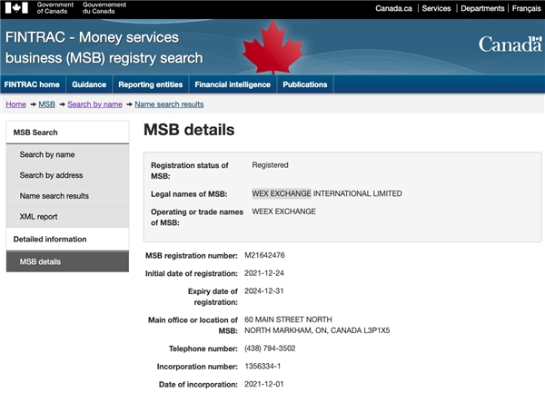The width and height of the screenshot is (545, 393).
Task: Open the Reporting entities menu
Action: tap(150, 84)
